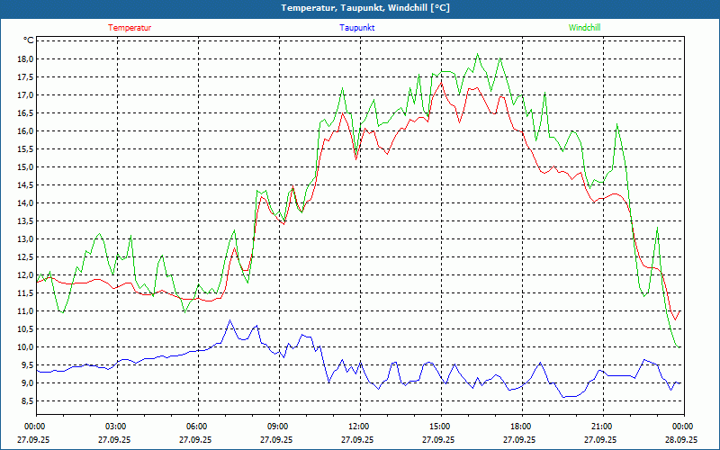Select the 18:00 time axis label
The width and height of the screenshot is (720, 450).
(x=520, y=427)
